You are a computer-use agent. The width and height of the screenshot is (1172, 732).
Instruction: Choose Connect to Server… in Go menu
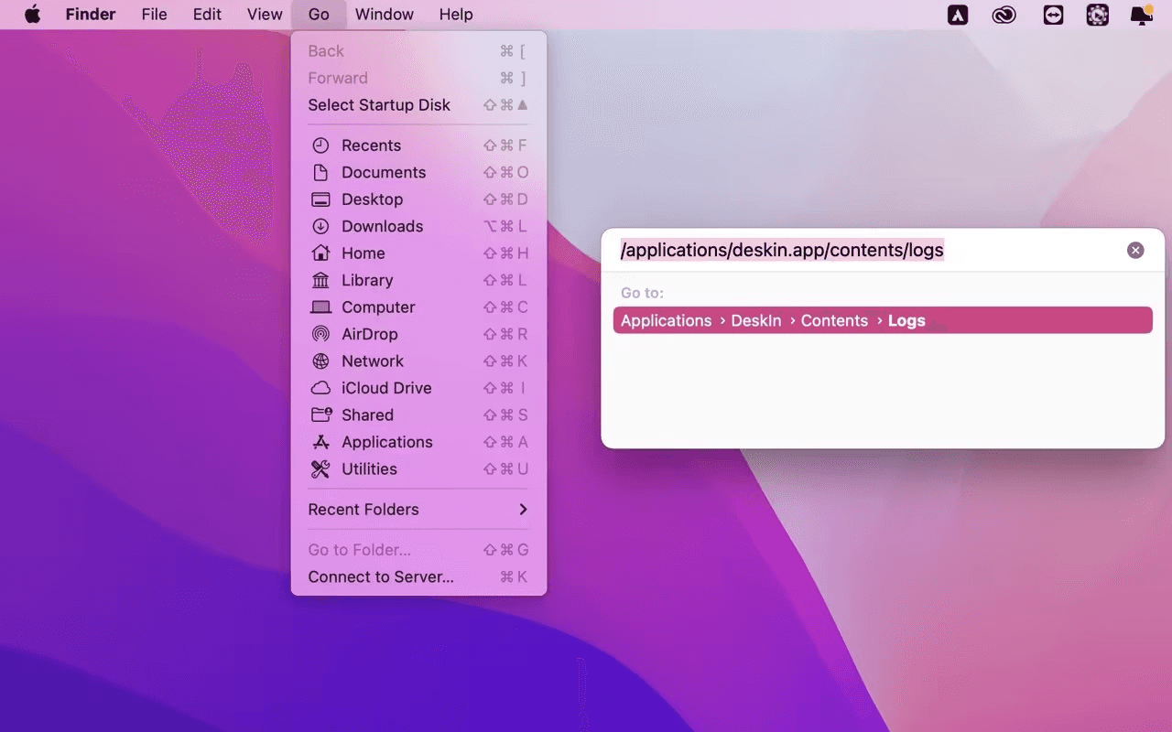pos(418,576)
